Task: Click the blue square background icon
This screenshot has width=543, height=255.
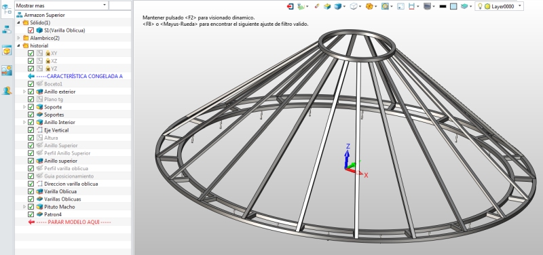Action: tap(453, 6)
